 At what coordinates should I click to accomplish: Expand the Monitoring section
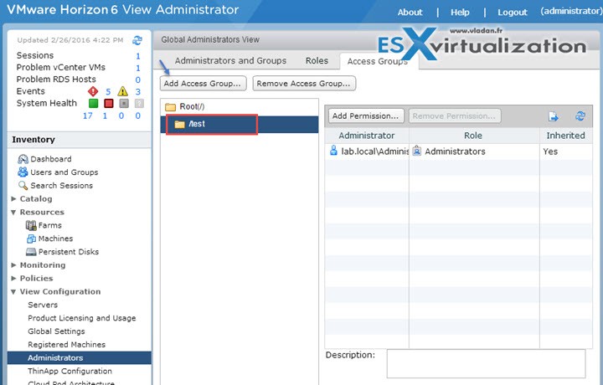pyautogui.click(x=14, y=265)
